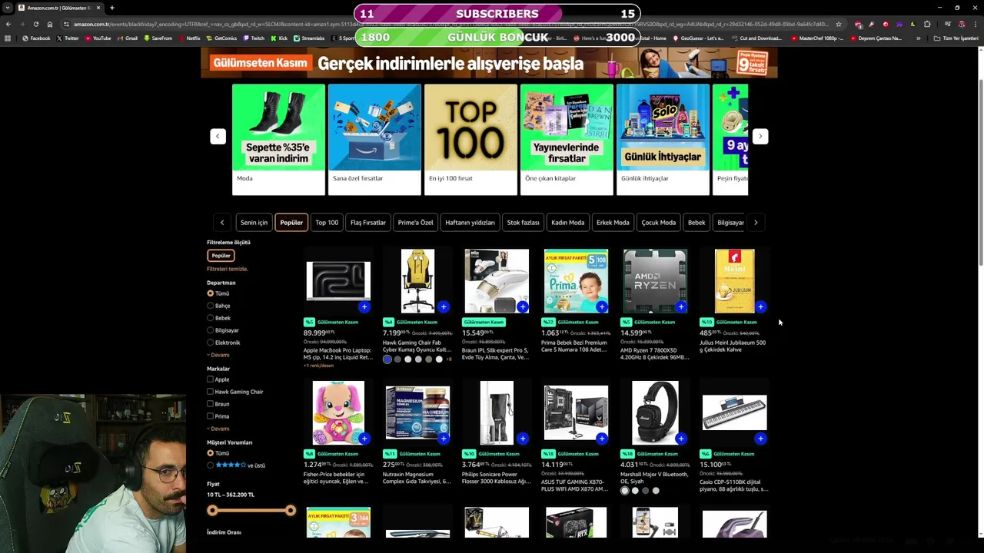Reveal earlier filter tabs with left chevron
Image resolution: width=984 pixels, height=553 pixels.
click(222, 223)
